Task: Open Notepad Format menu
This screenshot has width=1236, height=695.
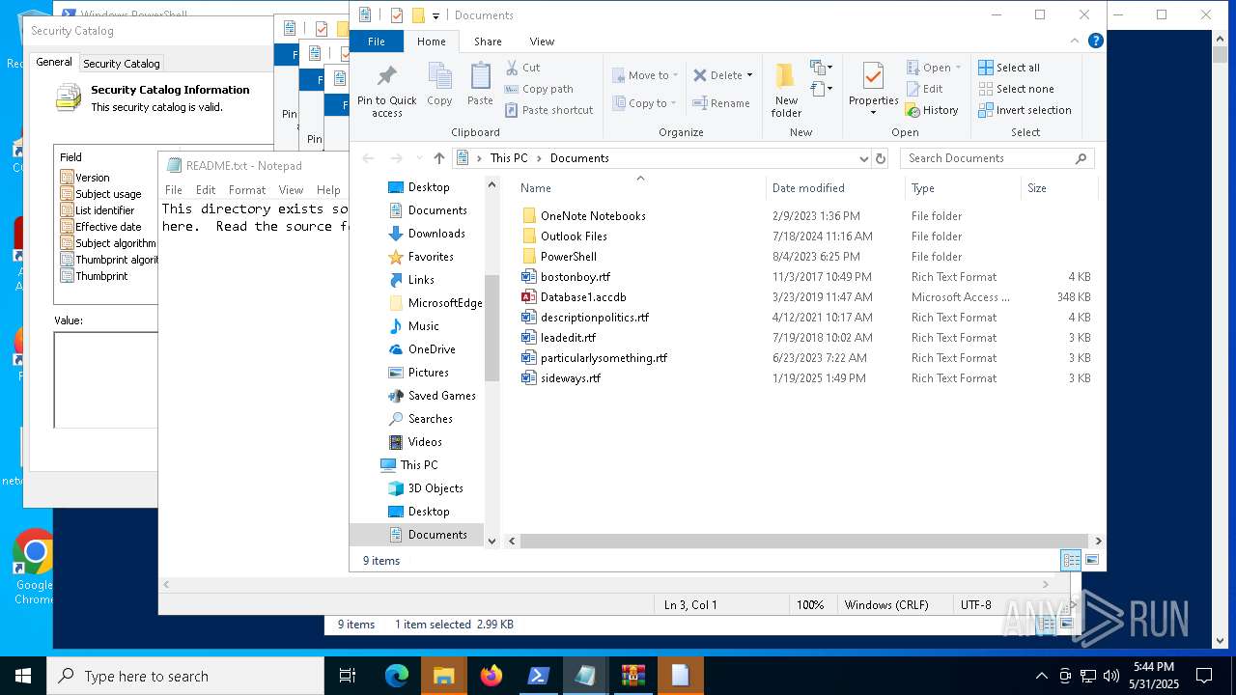Action: pos(247,190)
